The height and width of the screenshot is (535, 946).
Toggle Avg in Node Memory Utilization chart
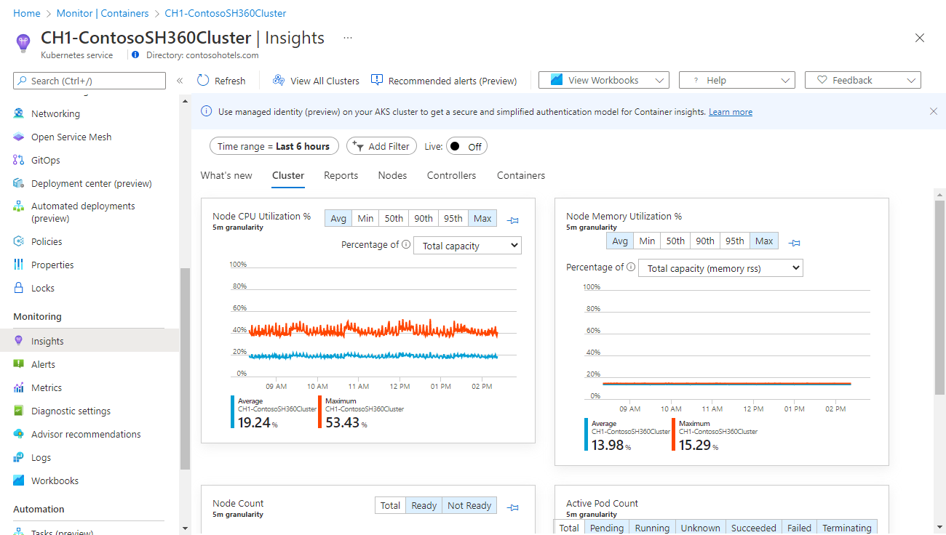click(x=620, y=241)
